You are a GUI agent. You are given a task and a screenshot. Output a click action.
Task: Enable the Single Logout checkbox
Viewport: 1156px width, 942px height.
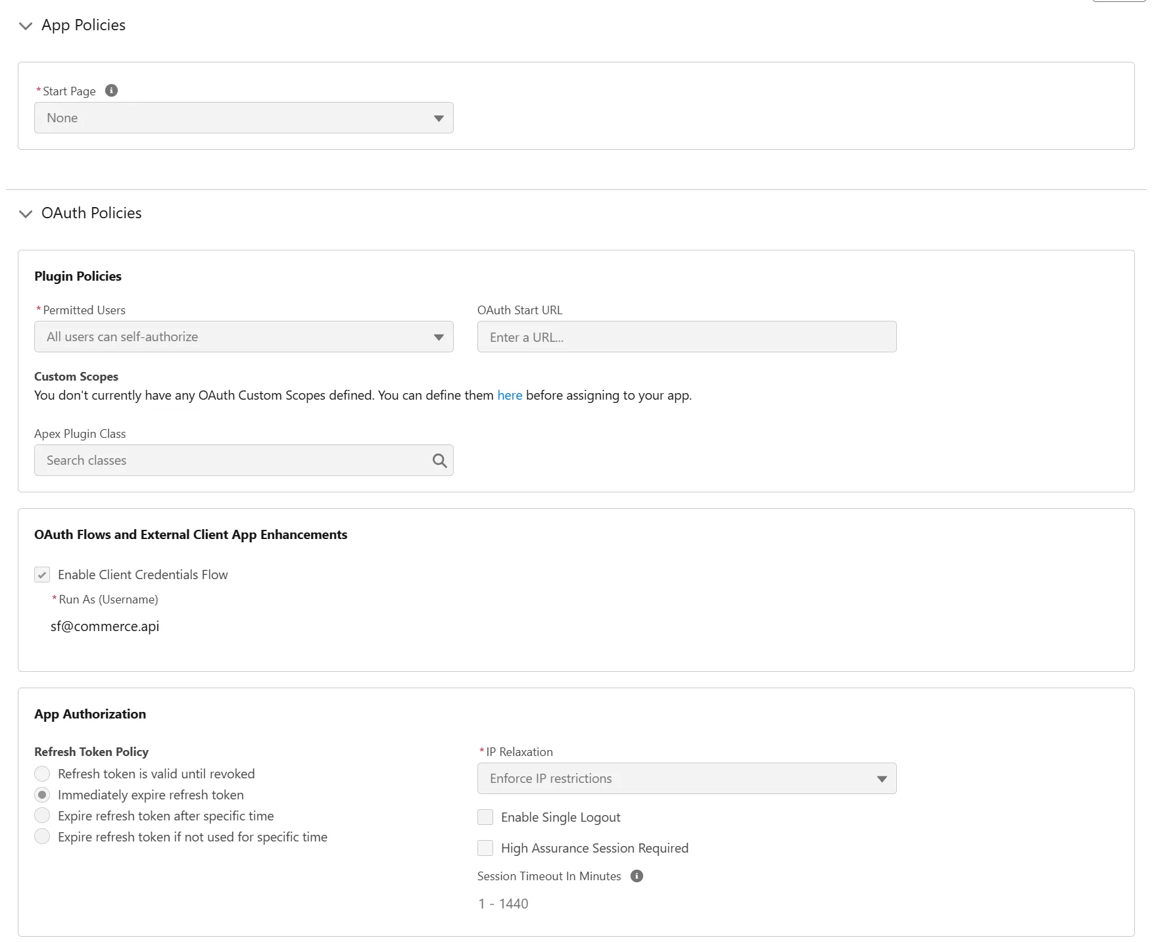485,817
